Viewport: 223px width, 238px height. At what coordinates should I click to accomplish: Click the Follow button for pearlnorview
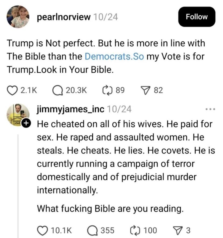[x=197, y=17]
